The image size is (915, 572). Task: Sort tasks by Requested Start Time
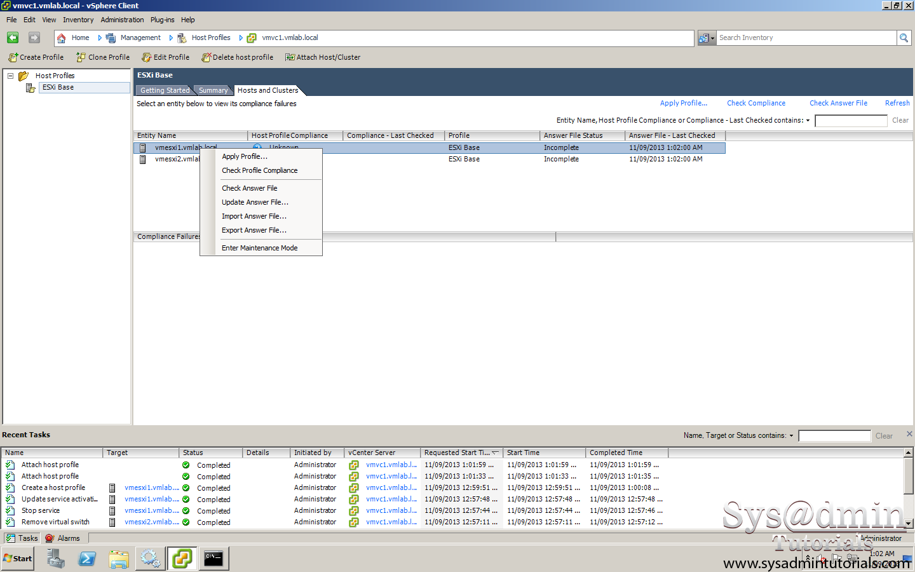pos(461,453)
